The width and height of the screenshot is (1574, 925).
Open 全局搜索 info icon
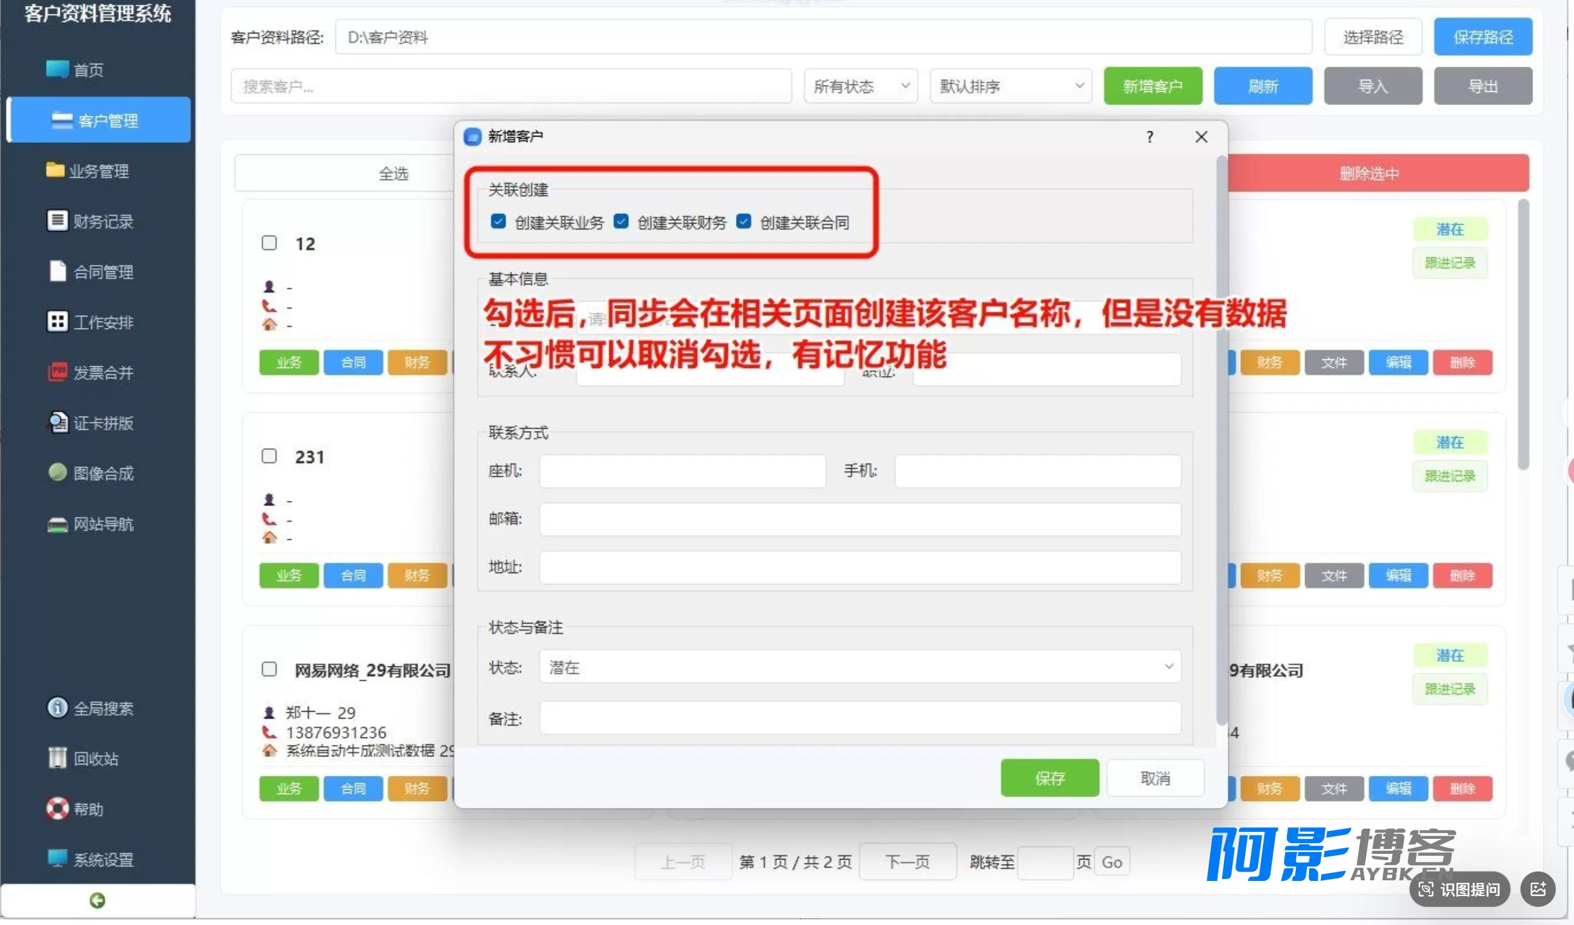(x=57, y=708)
